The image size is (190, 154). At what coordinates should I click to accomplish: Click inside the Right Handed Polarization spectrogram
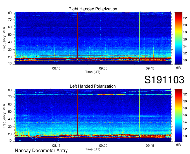coord(93,38)
